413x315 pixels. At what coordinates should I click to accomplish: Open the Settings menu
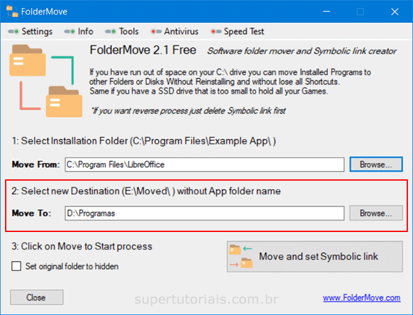[32, 32]
